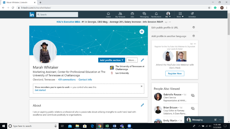Open Windows Start menu

click(3, 126)
